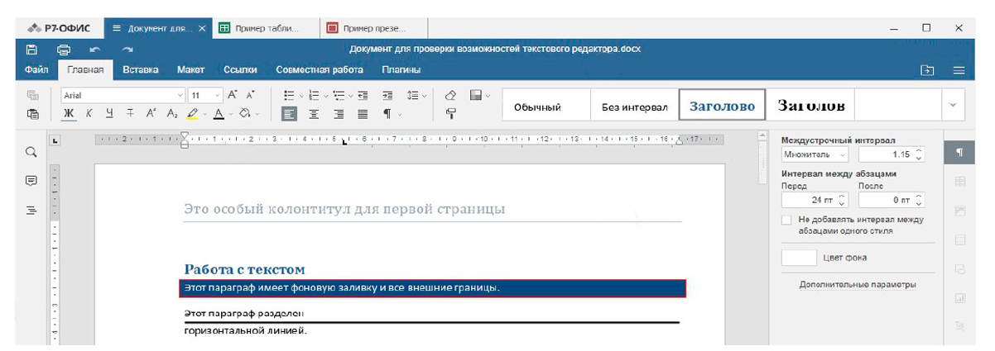
Task: Center-align the paragraph
Action: (314, 114)
